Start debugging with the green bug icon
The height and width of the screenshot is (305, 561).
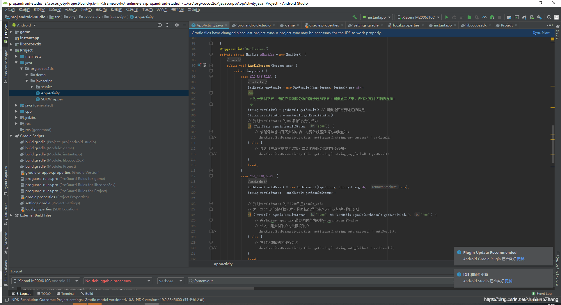point(469,17)
